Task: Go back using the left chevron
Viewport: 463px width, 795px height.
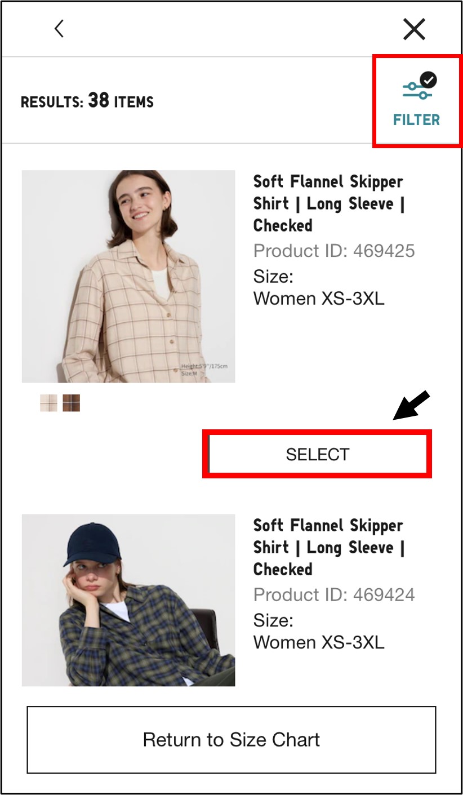Action: pos(59,29)
